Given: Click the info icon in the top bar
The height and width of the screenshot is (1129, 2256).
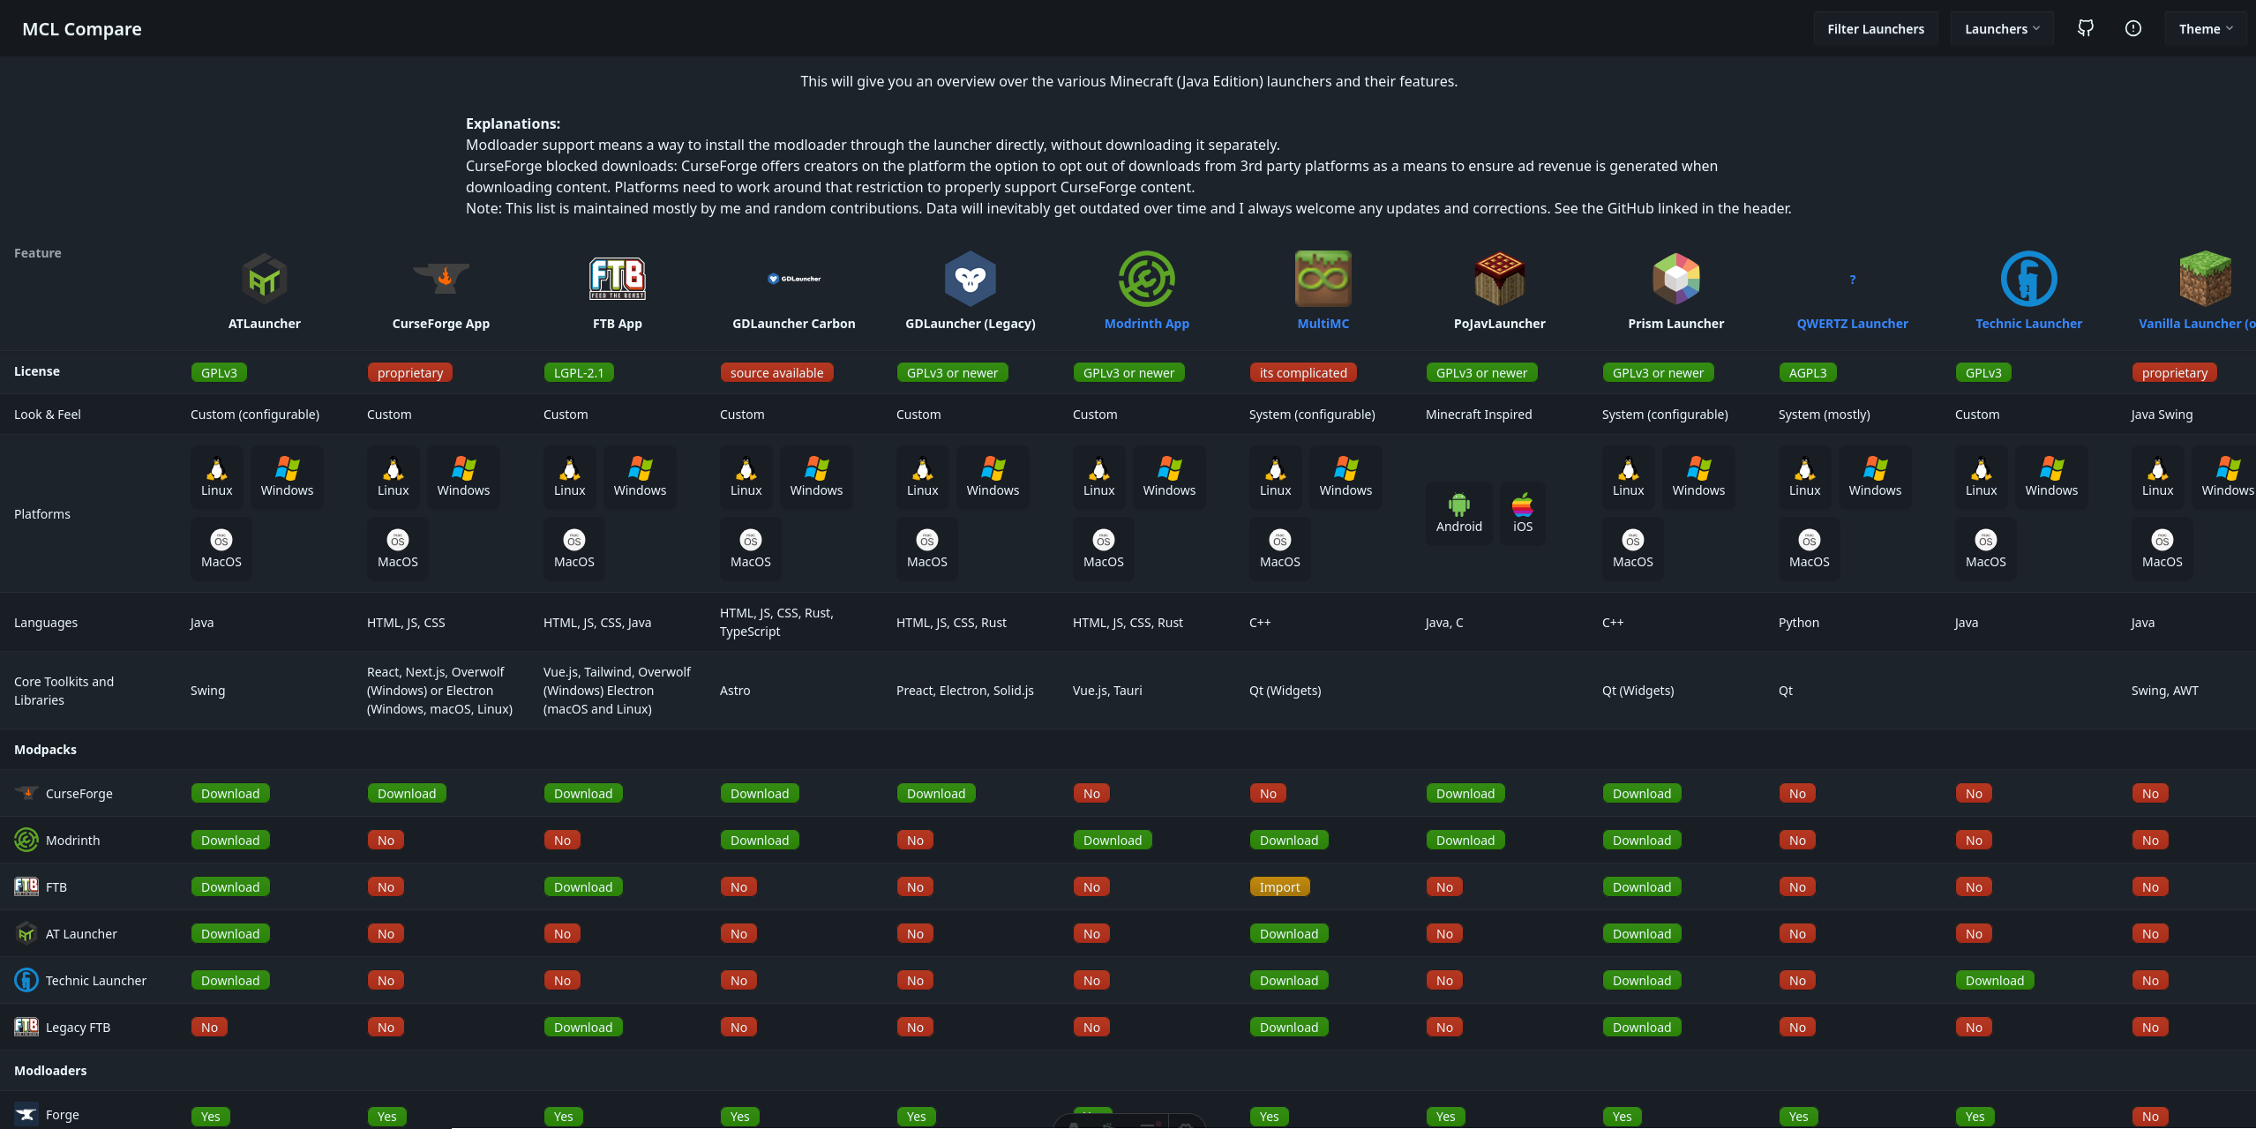Looking at the screenshot, I should [x=2133, y=28].
